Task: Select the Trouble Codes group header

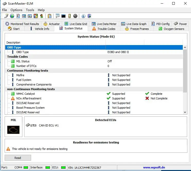Action: [94, 57]
